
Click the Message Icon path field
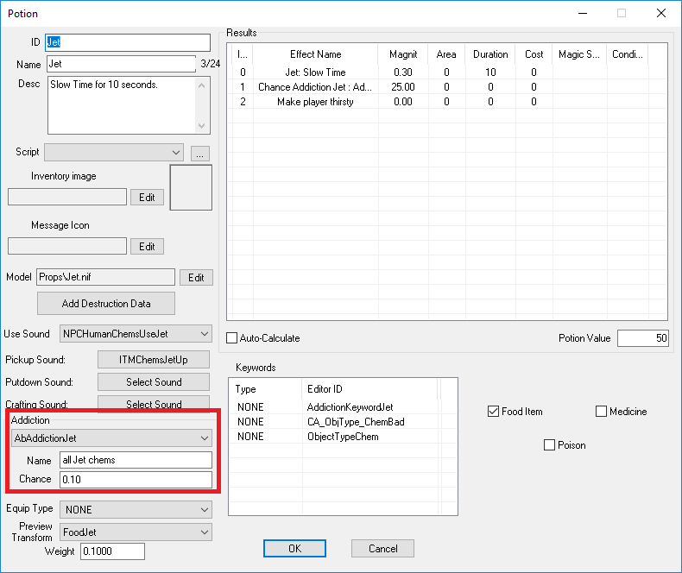67,246
